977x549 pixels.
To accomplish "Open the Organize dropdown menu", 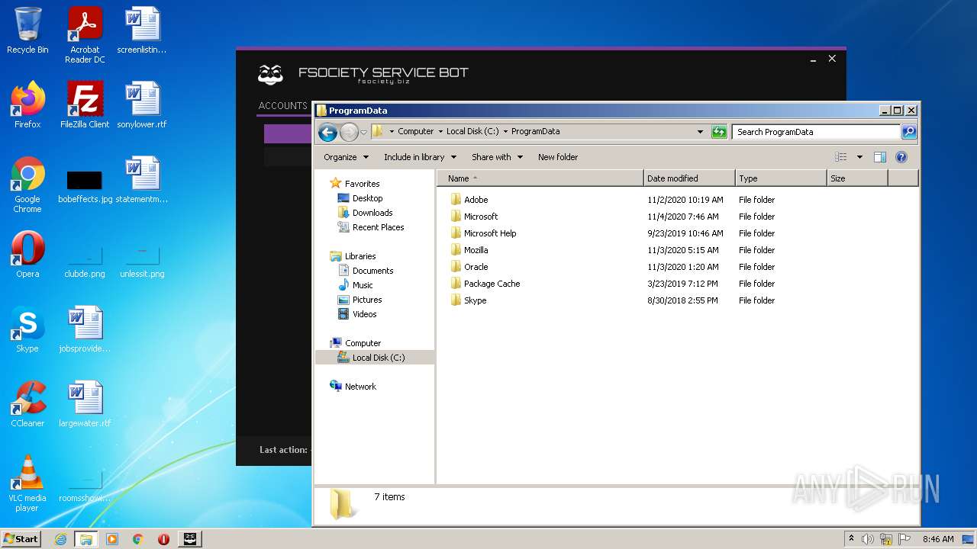I will pos(346,157).
